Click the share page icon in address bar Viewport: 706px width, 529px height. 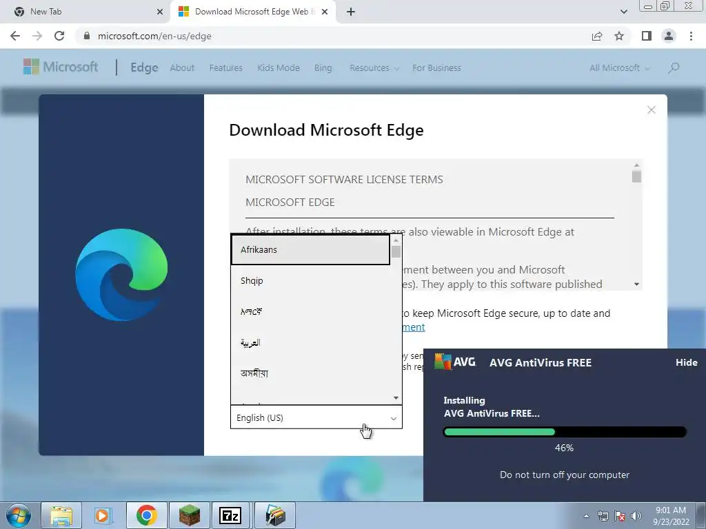coord(597,36)
